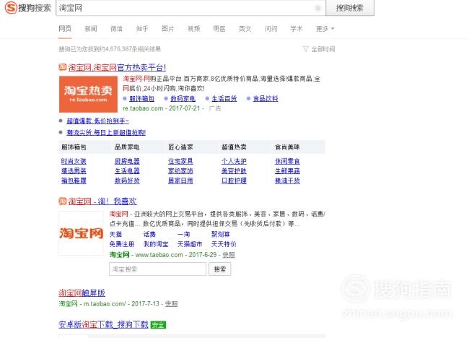Viewport: 469px width, 338px height.
Task: Open the 美容护肤 link
Action: 234,171
